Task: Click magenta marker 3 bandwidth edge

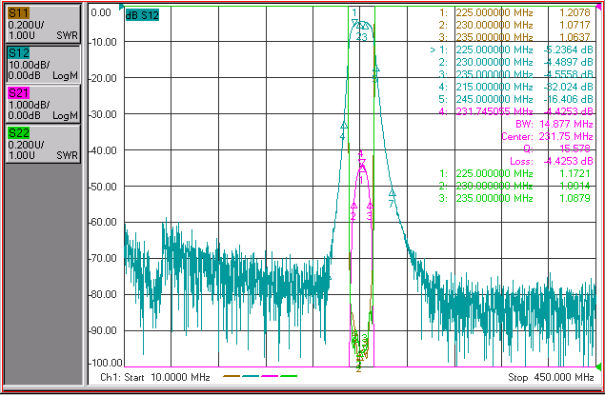Action: (370, 206)
